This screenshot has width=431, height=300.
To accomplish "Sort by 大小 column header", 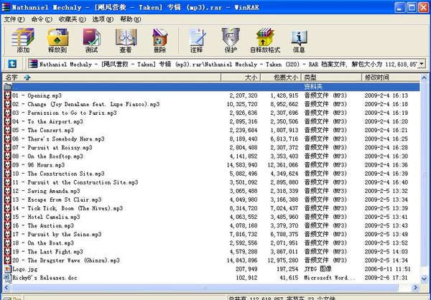I will [241, 78].
